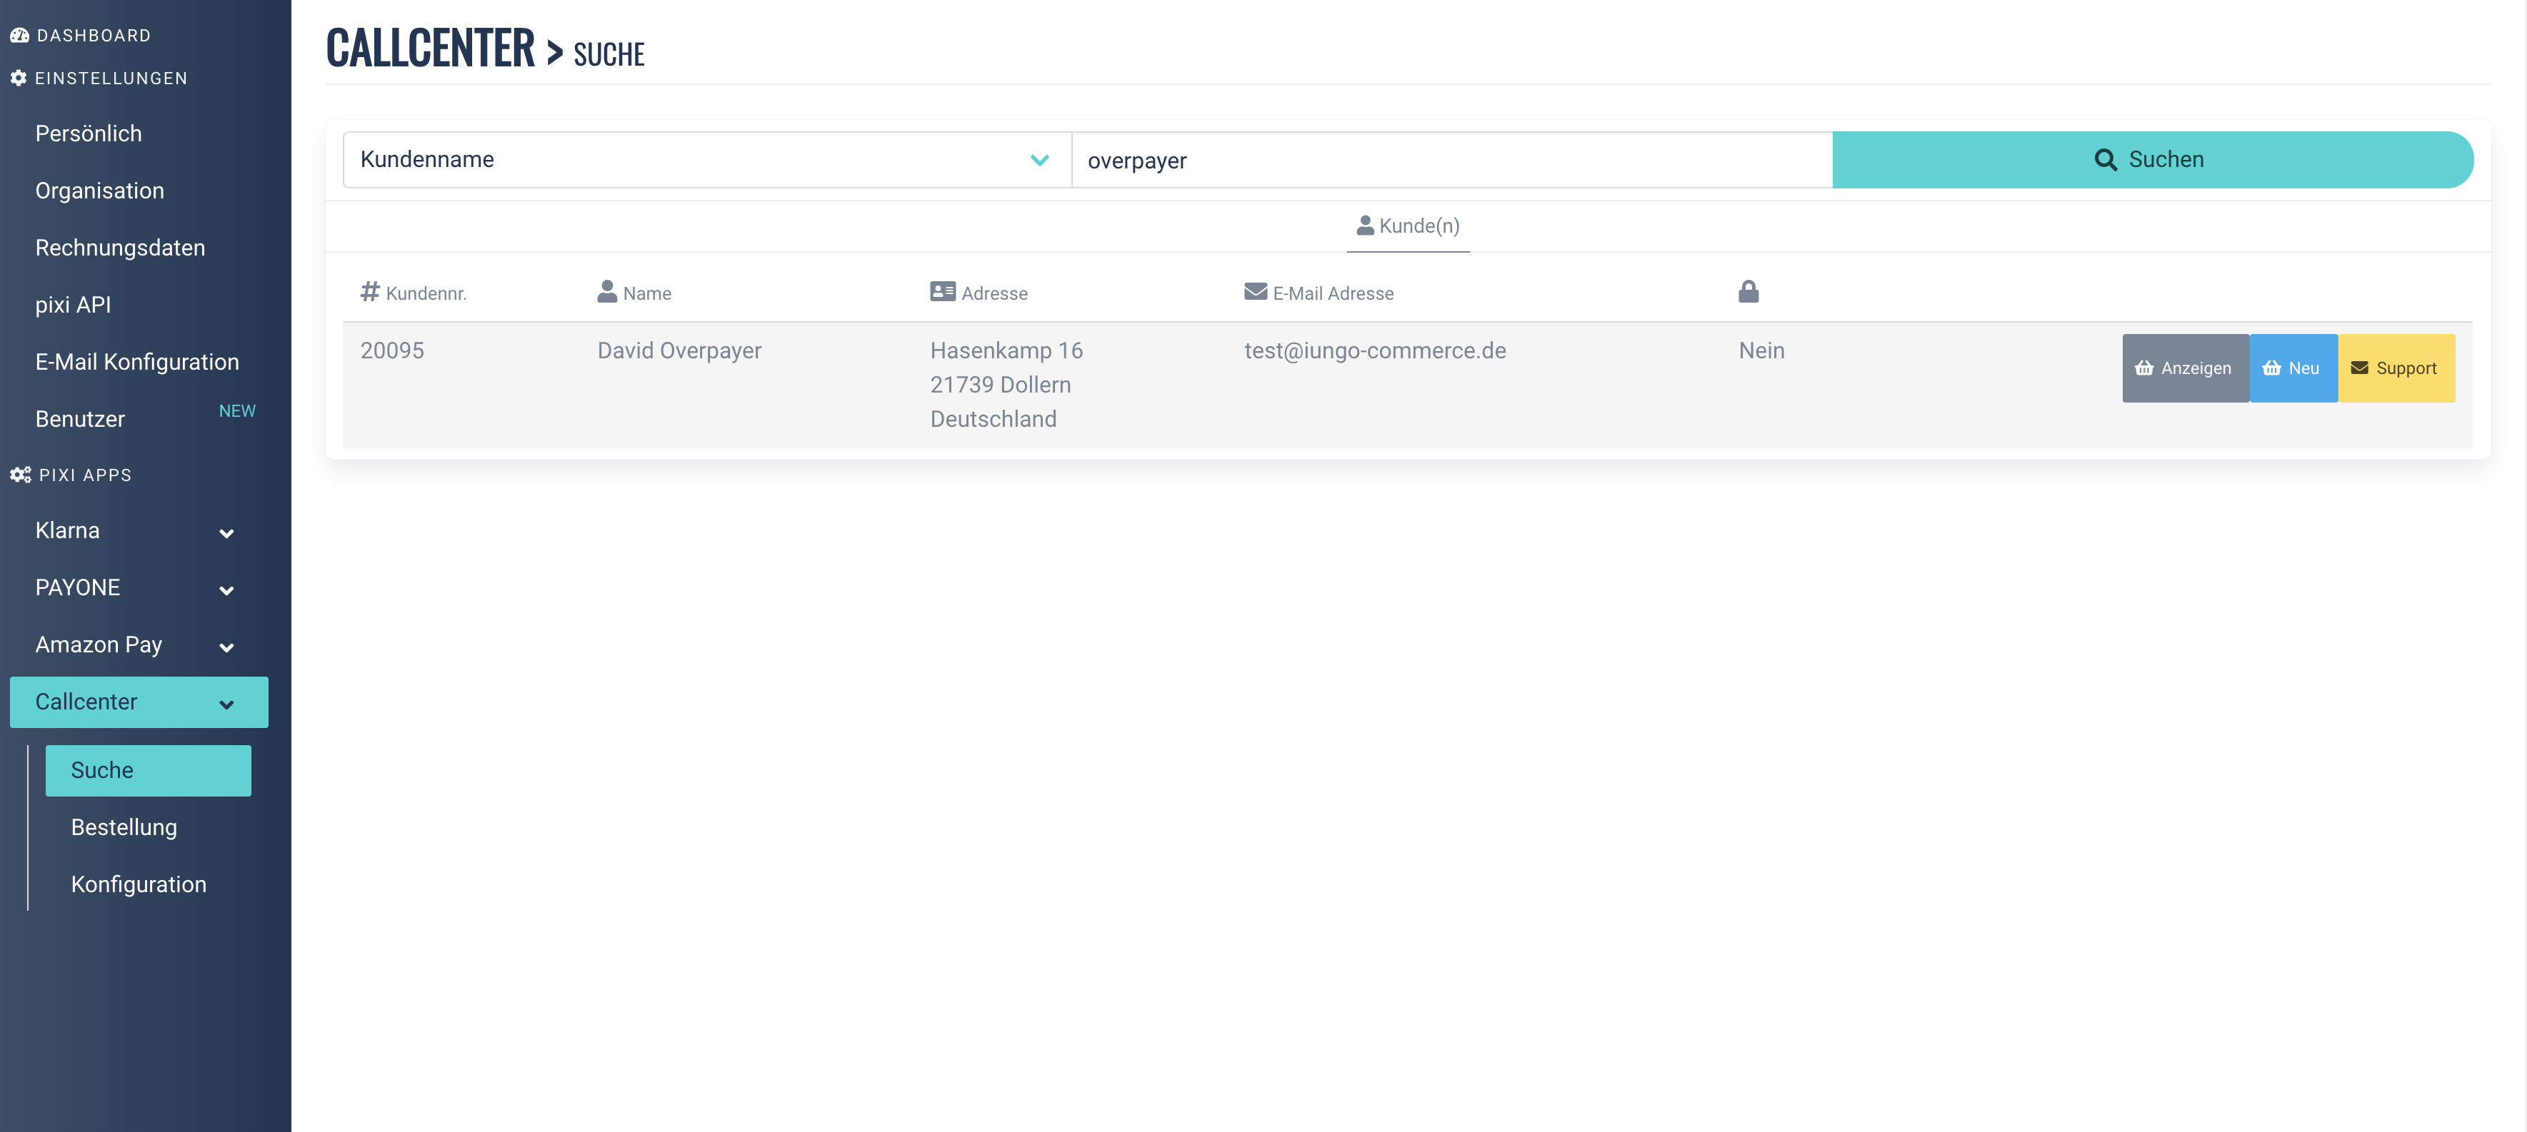Click the hash icon by Kundennr.
The height and width of the screenshot is (1132, 2527).
[x=370, y=291]
